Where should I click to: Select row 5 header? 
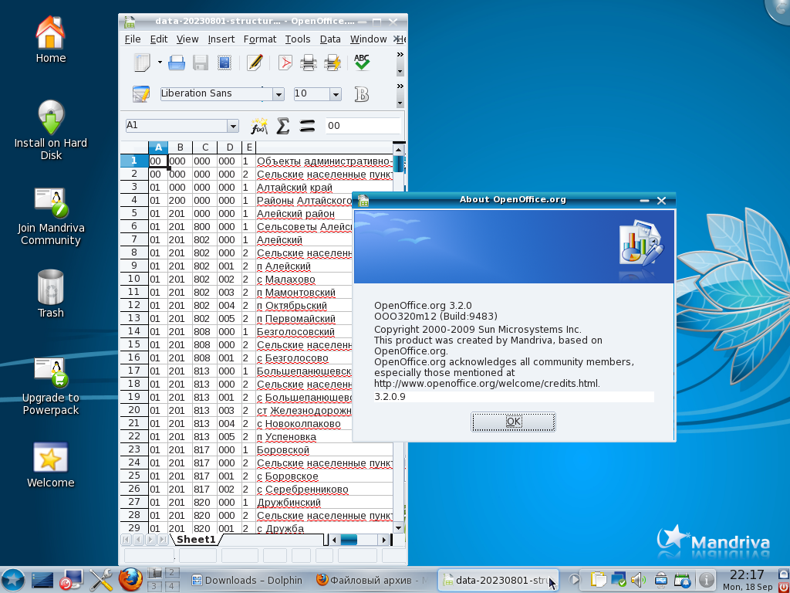tap(134, 213)
